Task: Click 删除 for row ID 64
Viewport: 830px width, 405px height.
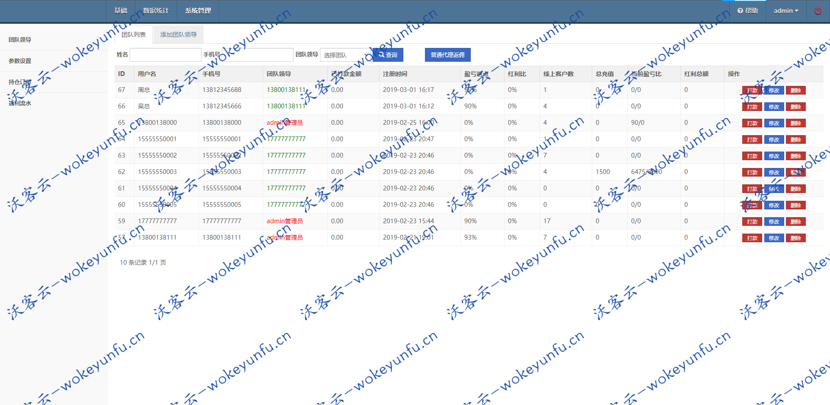Action: pyautogui.click(x=796, y=140)
